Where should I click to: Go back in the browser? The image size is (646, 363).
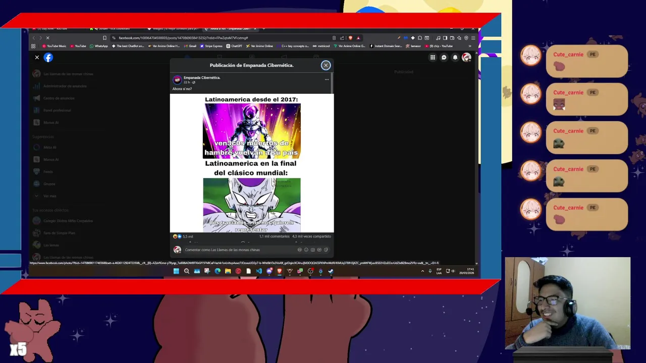(x=34, y=38)
